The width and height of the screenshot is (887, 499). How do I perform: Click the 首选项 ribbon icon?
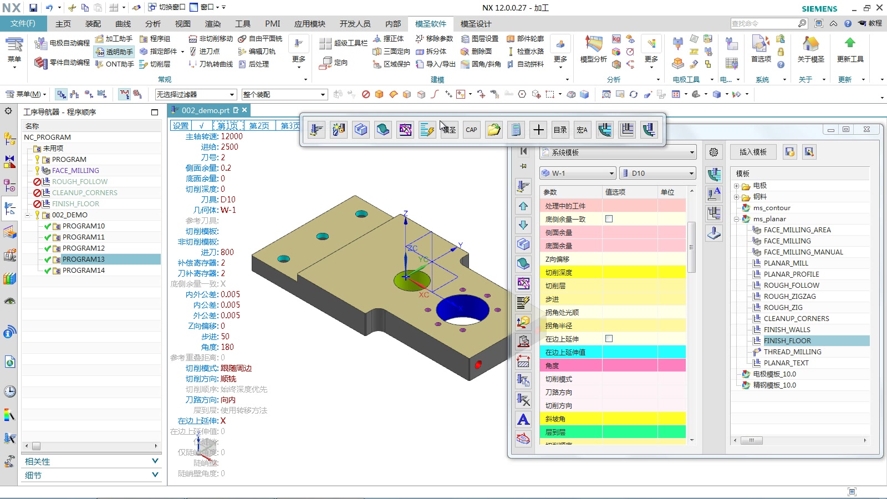(x=761, y=44)
